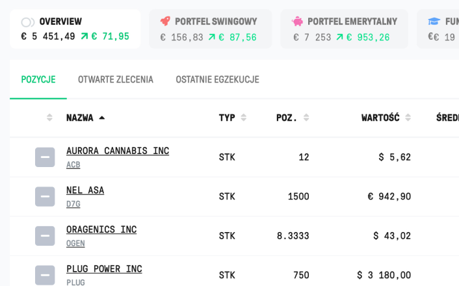Screen dimensions: 459x286
Task: Click the minus button beside Oragenics Inc
Action: (x=45, y=236)
